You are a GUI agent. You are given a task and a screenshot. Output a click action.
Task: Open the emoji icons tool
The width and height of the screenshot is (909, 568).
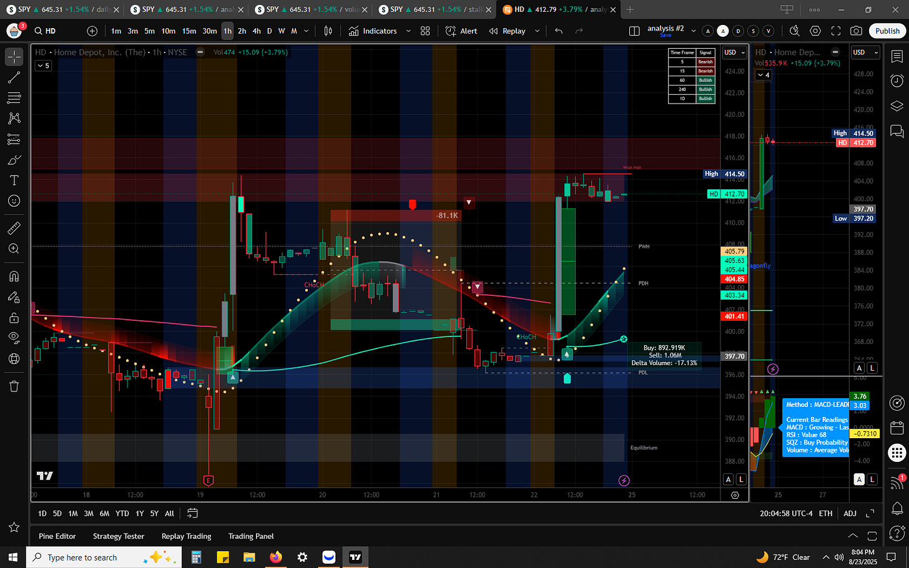pyautogui.click(x=14, y=201)
